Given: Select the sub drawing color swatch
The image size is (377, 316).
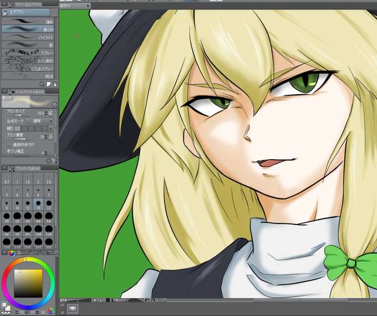Looking at the screenshot, I should point(8,308).
